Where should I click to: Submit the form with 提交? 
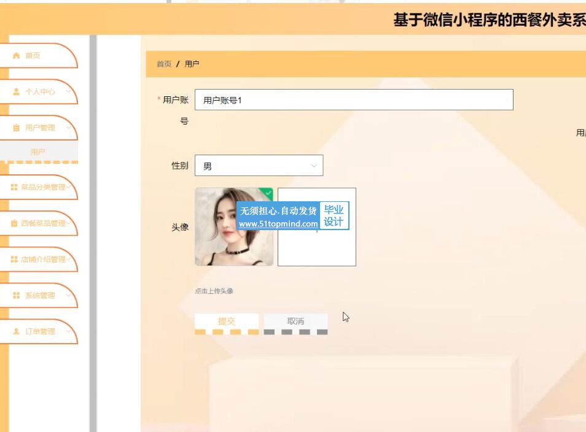pyautogui.click(x=227, y=321)
